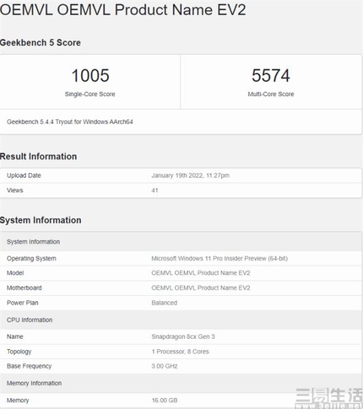Click the Base Frequency label
The width and height of the screenshot is (363, 409).
pos(29,366)
